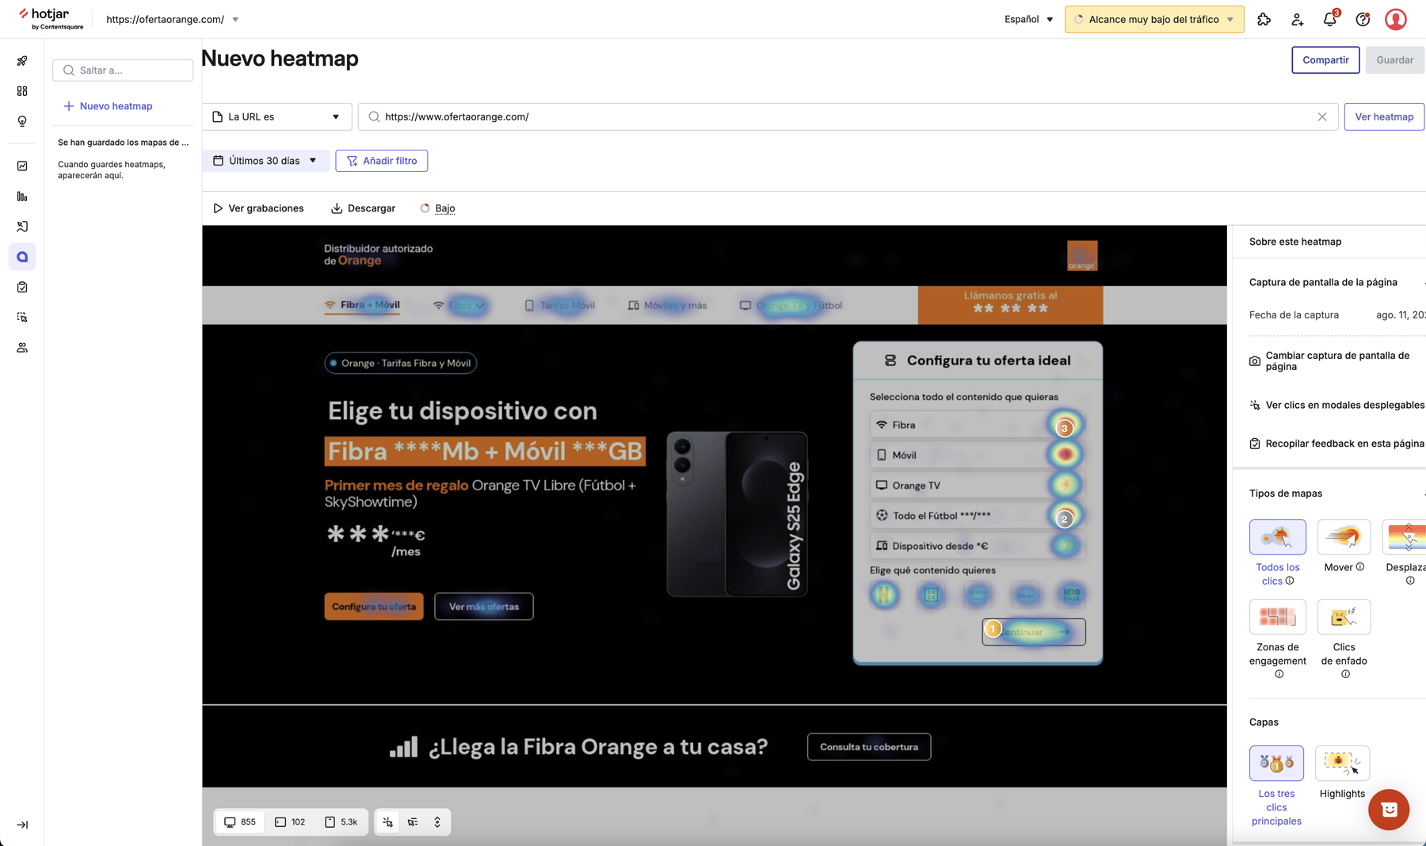Click Fibra + Móvil tab in heatmap preview

362,305
